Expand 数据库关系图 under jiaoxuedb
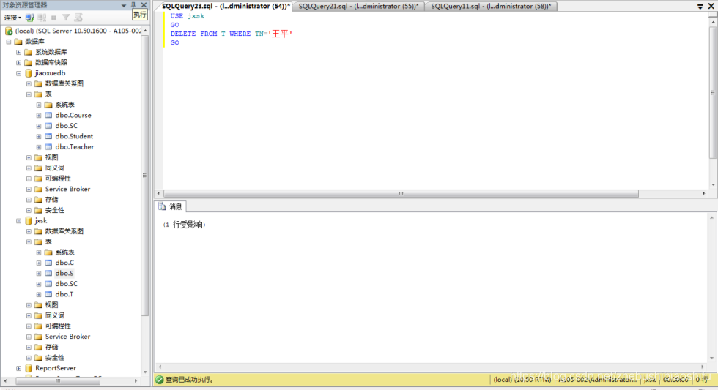This screenshot has width=718, height=390. coord(29,83)
